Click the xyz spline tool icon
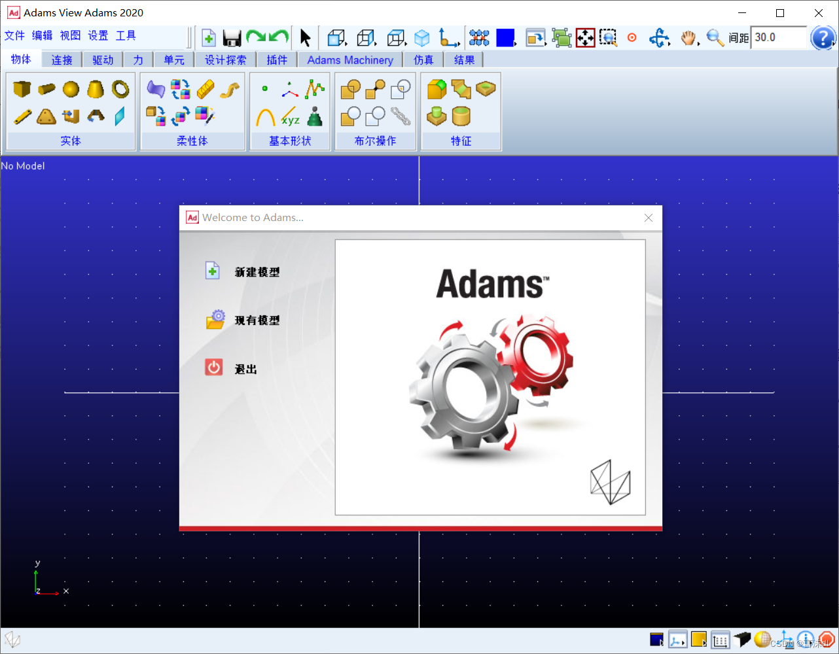The width and height of the screenshot is (839, 654). coord(290,117)
